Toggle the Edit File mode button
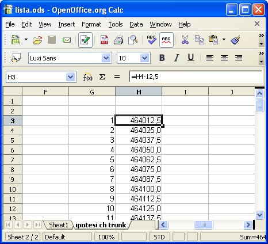 point(85,40)
